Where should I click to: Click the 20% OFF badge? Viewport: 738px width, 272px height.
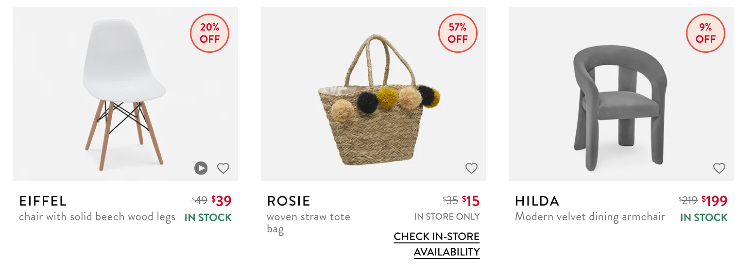(209, 33)
